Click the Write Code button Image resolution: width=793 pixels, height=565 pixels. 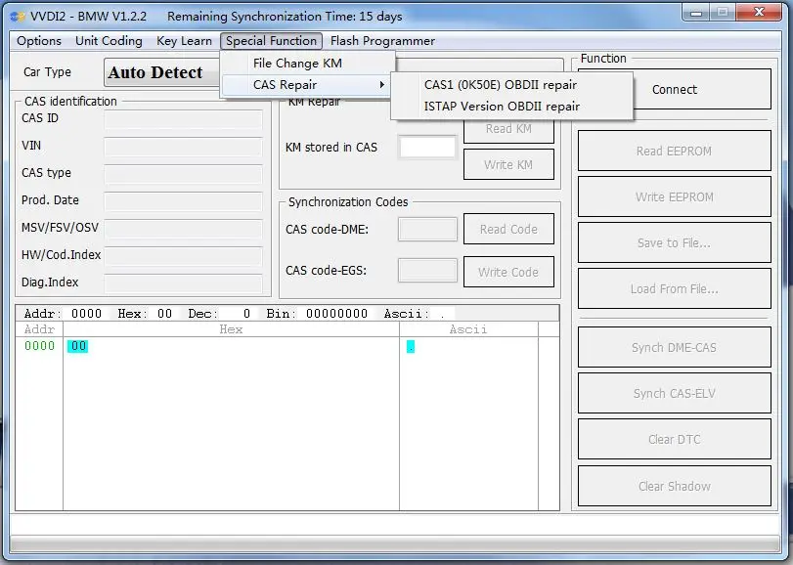[x=508, y=272]
